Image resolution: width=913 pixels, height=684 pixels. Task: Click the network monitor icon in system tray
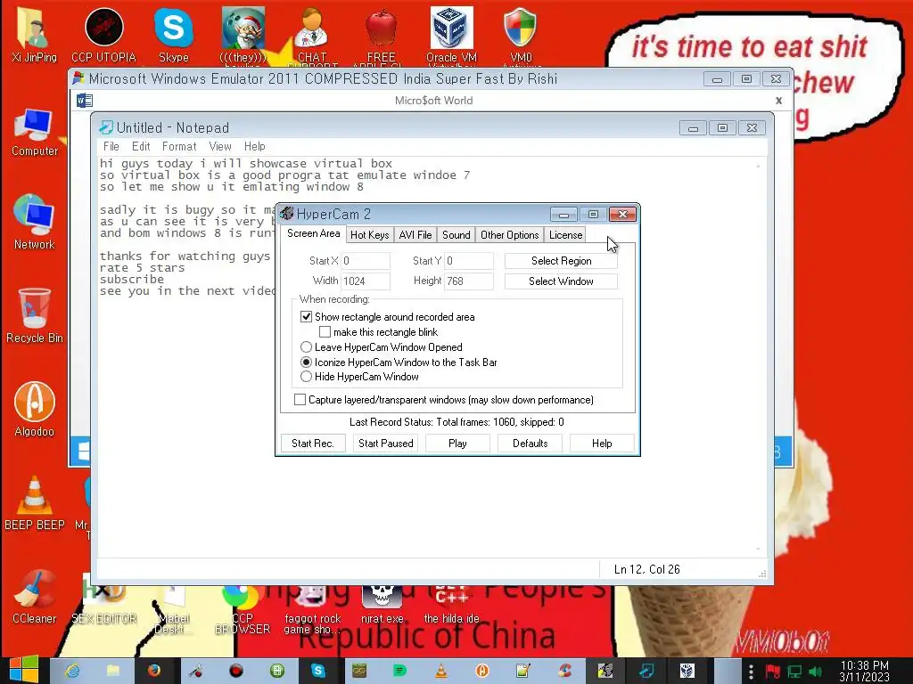click(794, 672)
